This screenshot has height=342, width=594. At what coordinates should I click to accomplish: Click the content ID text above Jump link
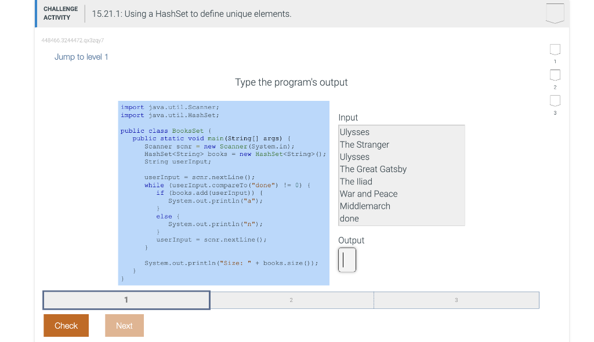[71, 41]
